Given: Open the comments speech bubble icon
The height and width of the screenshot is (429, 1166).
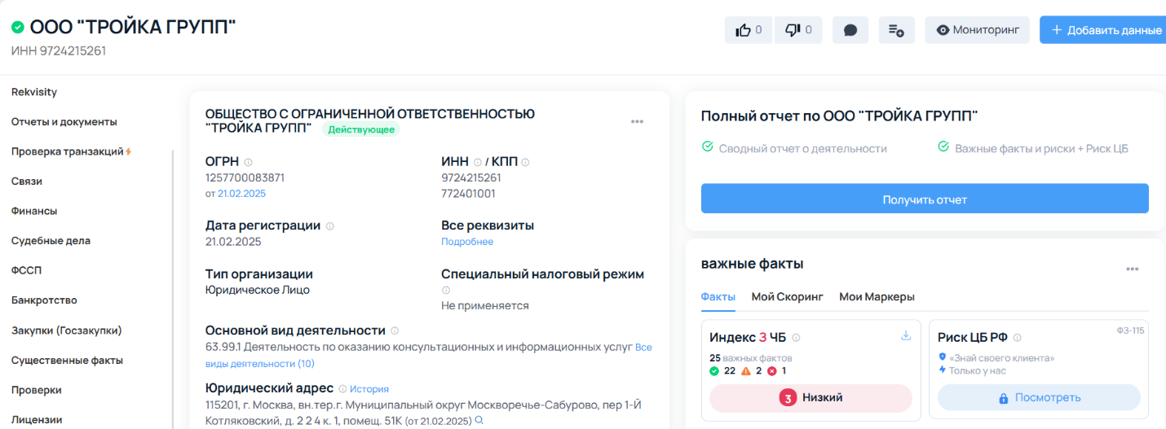Looking at the screenshot, I should (x=850, y=30).
